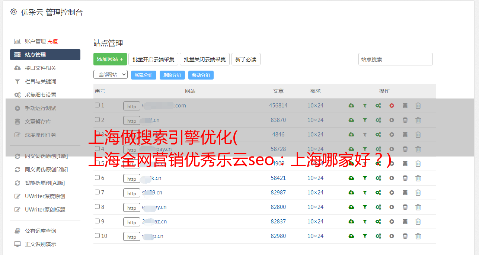Open the gears settings icon in row 6
The width and height of the screenshot is (479, 255).
[378, 178]
